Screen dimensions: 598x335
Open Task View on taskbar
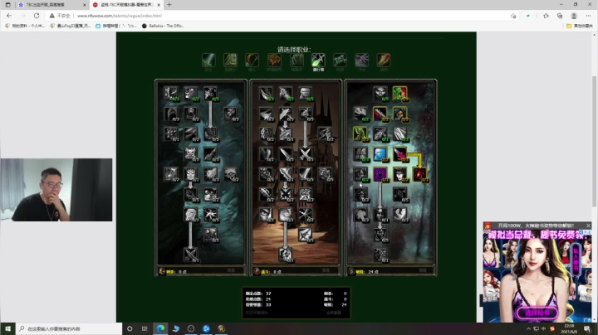tap(145, 328)
